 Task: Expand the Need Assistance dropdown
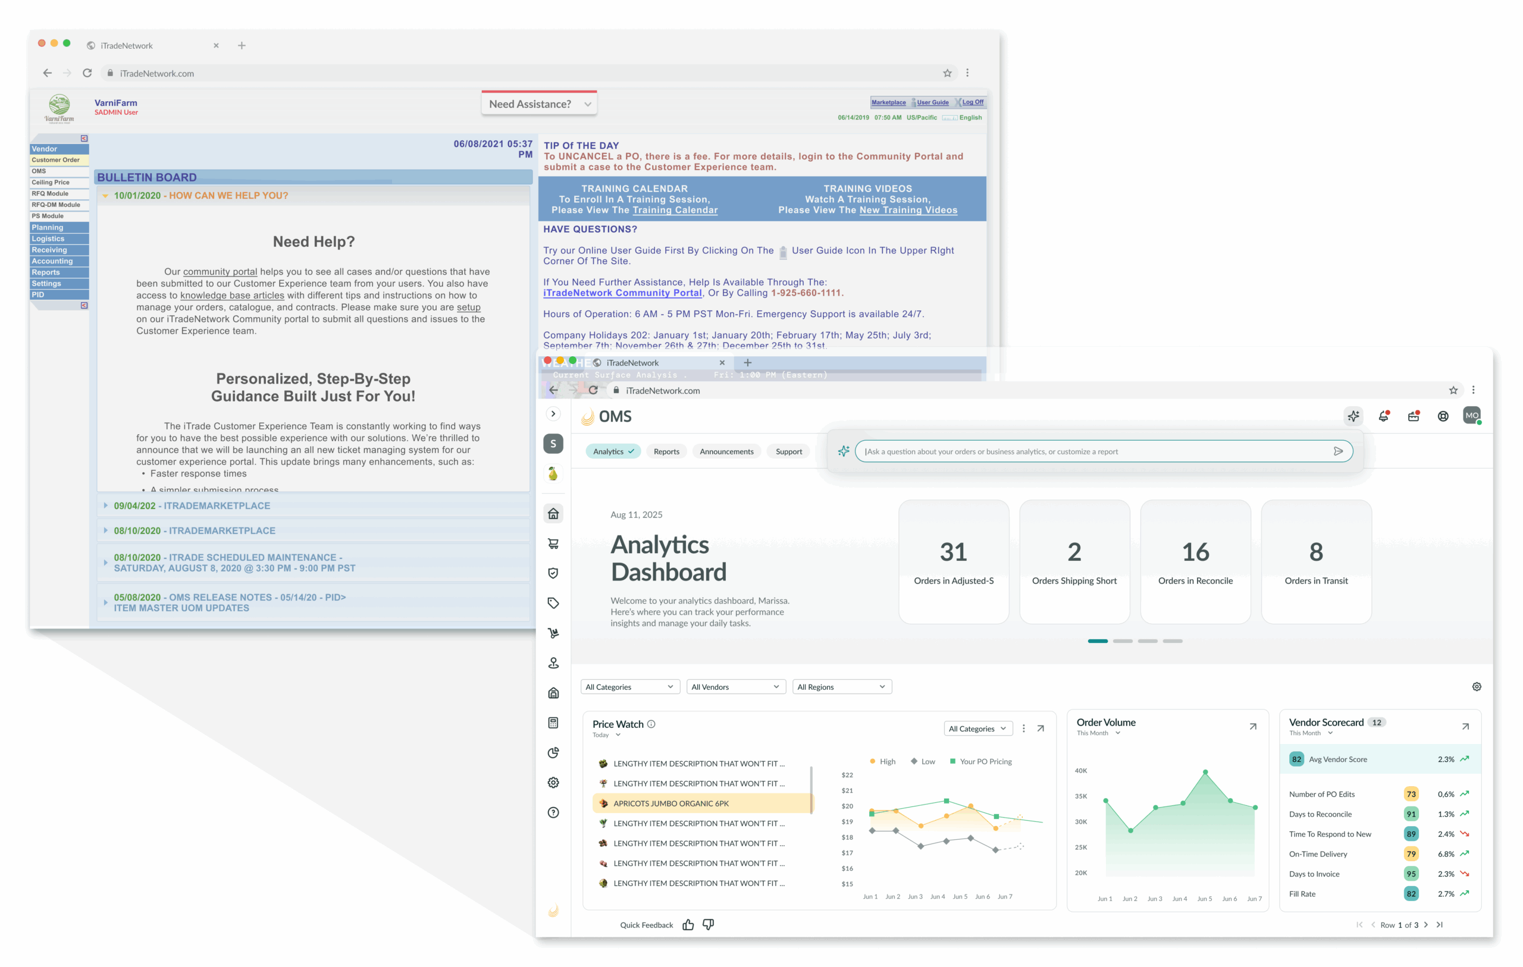539,103
